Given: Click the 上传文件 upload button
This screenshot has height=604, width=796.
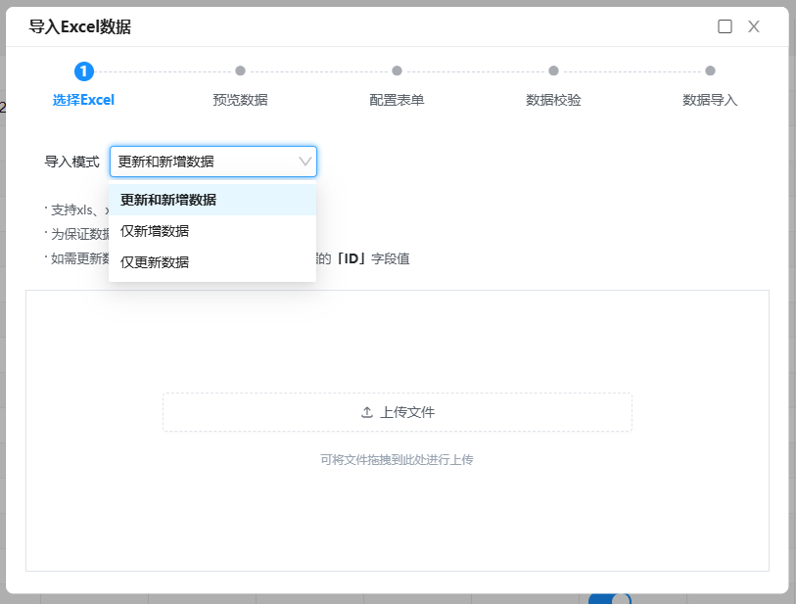Looking at the screenshot, I should 398,412.
